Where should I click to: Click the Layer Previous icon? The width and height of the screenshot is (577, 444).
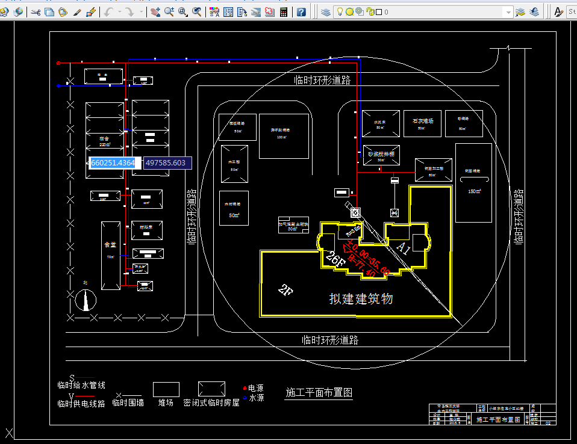(x=535, y=11)
